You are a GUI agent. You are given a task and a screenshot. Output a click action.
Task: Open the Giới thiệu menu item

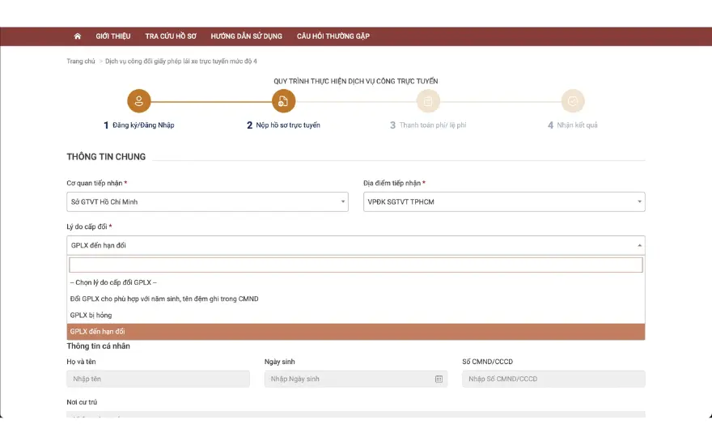[x=113, y=36]
